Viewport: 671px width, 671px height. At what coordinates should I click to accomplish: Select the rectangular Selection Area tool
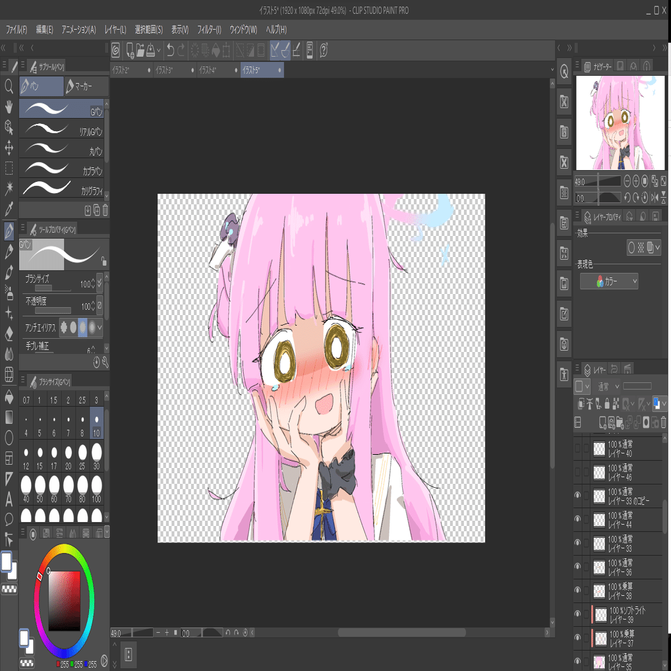coord(9,167)
